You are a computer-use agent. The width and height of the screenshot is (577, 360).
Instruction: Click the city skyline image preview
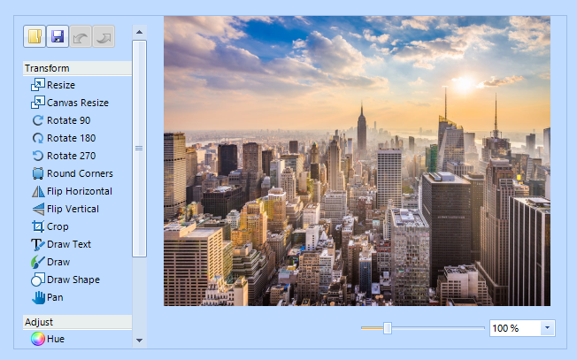click(x=357, y=161)
